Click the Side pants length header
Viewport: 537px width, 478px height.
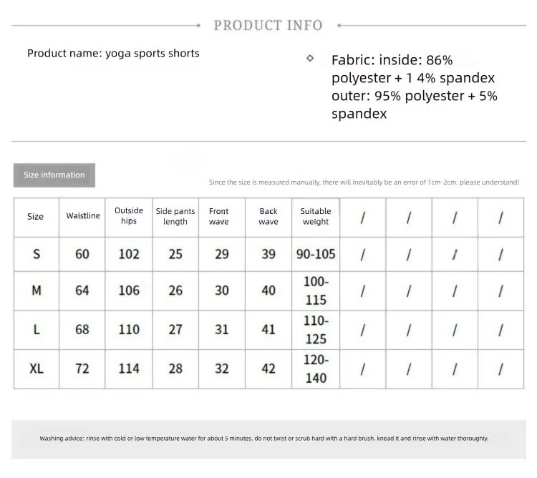pyautogui.click(x=175, y=216)
